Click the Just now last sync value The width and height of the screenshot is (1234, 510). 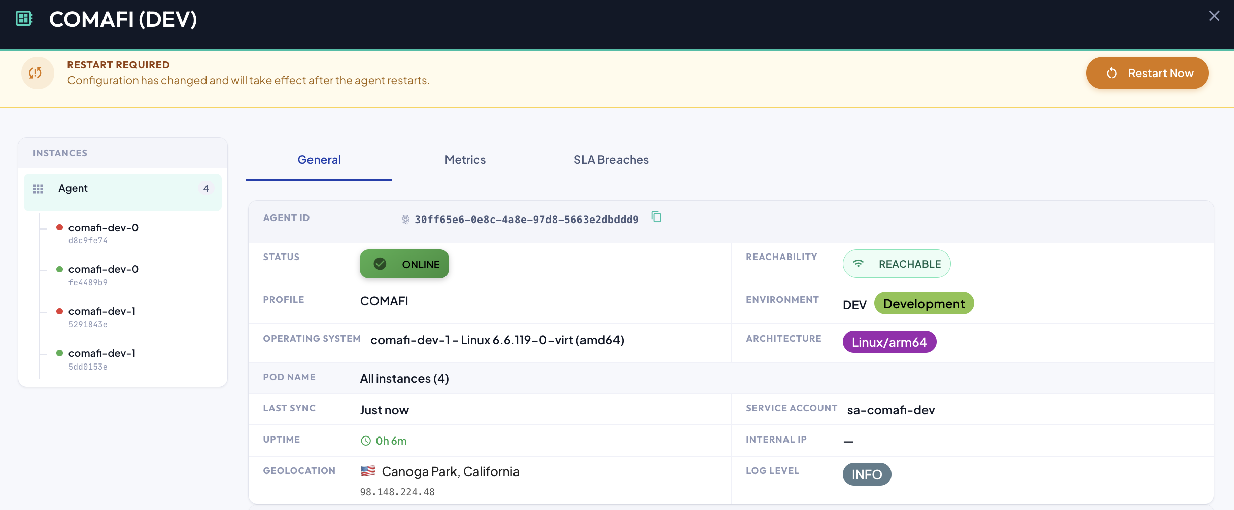[x=385, y=410]
